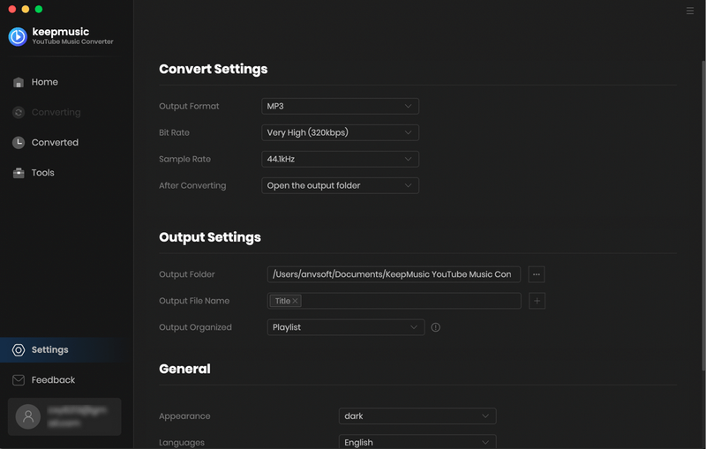Click the After Converting label
The height and width of the screenshot is (449, 706).
192,186
